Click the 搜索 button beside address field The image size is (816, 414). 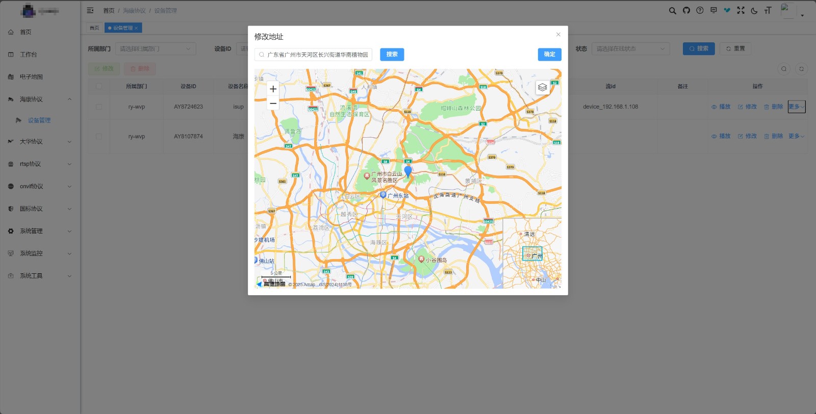click(392, 55)
